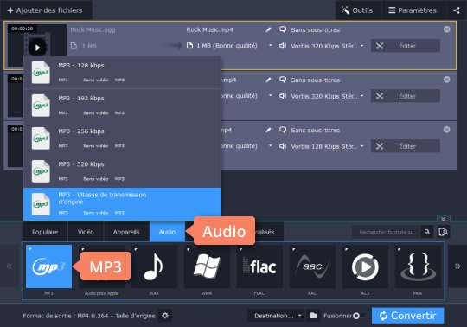Image resolution: width=467 pixels, height=327 pixels.
Task: Open quality dropdown arrow in third row
Action: pyautogui.click(x=270, y=145)
